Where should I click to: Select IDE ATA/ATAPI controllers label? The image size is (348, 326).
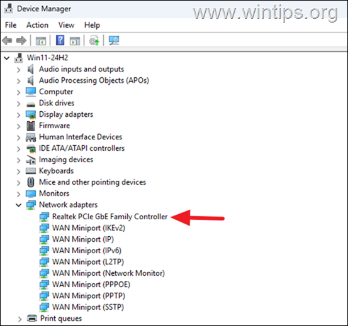click(x=82, y=148)
